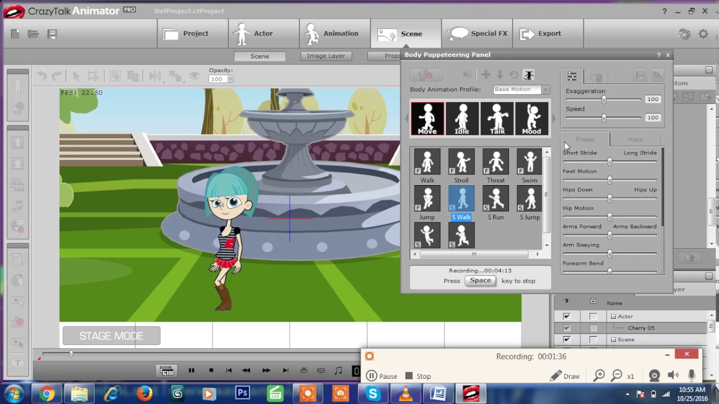Click the puppet character icon in panel toolbar
This screenshot has width=719, height=404.
pos(528,75)
